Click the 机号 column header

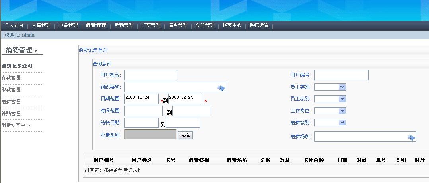(x=381, y=160)
